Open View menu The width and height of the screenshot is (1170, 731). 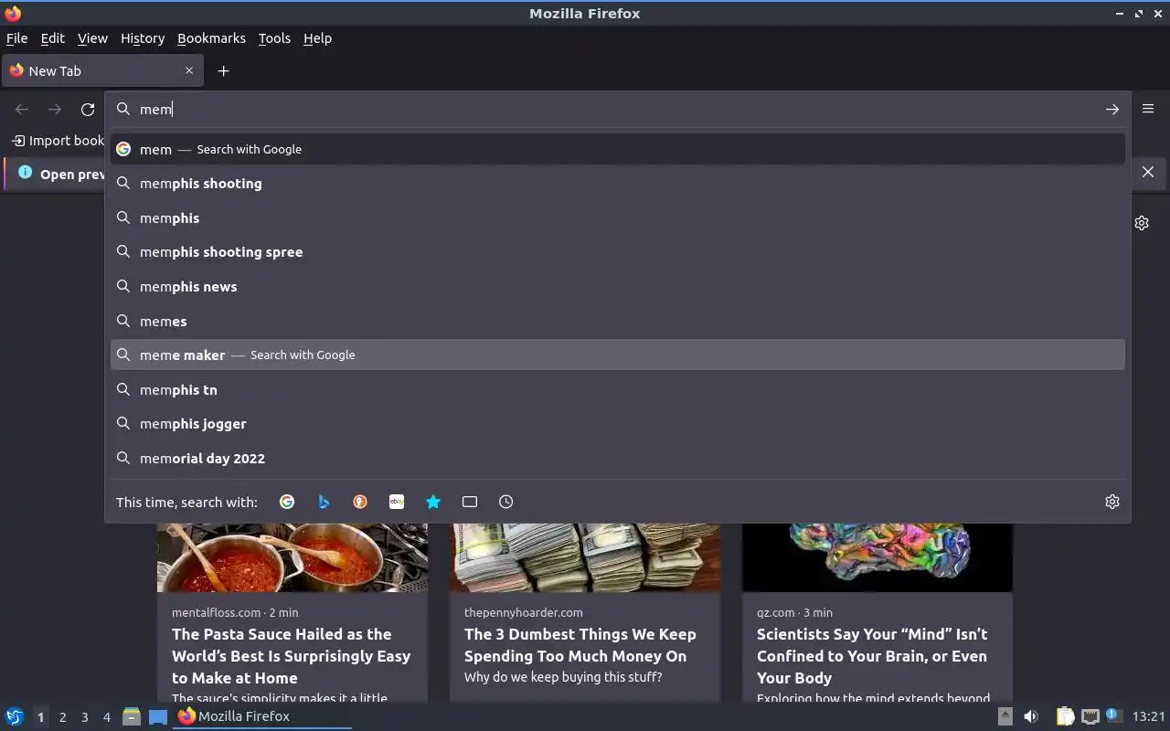[92, 38]
